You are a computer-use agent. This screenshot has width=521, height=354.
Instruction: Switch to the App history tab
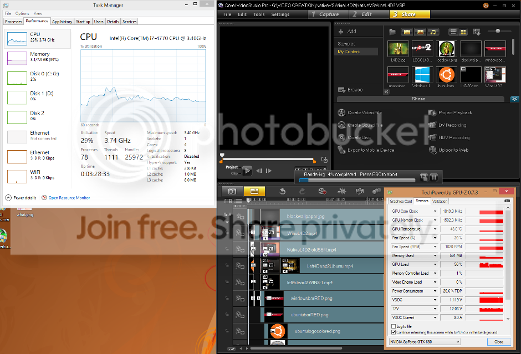tap(62, 22)
